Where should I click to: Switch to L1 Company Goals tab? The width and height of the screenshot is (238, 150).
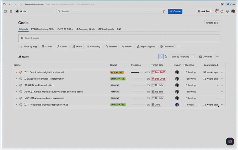point(85,29)
